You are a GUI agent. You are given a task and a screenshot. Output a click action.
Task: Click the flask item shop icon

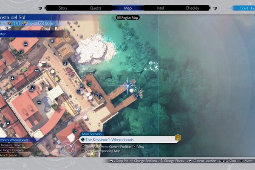65,63
